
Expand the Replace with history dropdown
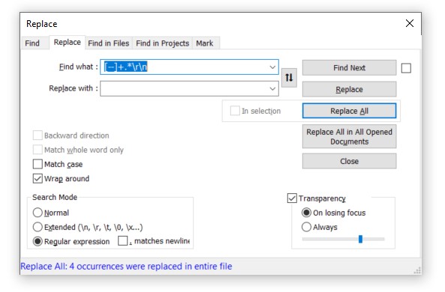(x=272, y=88)
